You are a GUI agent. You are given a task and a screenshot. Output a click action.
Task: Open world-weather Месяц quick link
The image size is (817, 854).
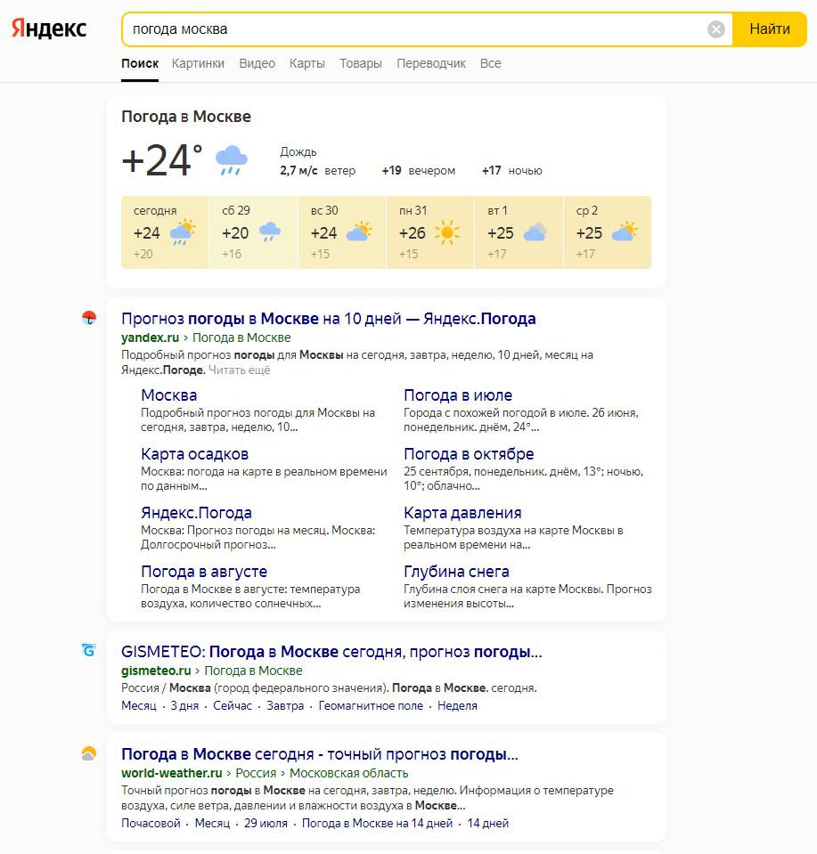212,824
